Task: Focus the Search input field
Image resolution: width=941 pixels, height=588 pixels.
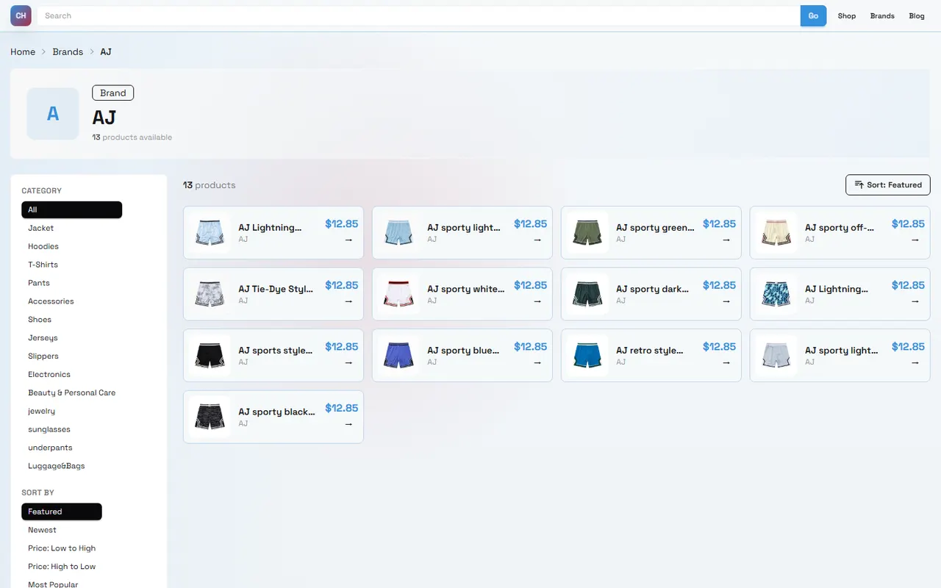Action: pos(419,15)
